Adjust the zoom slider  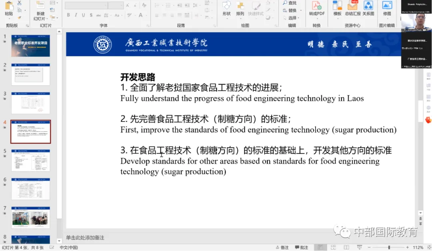[390, 247]
